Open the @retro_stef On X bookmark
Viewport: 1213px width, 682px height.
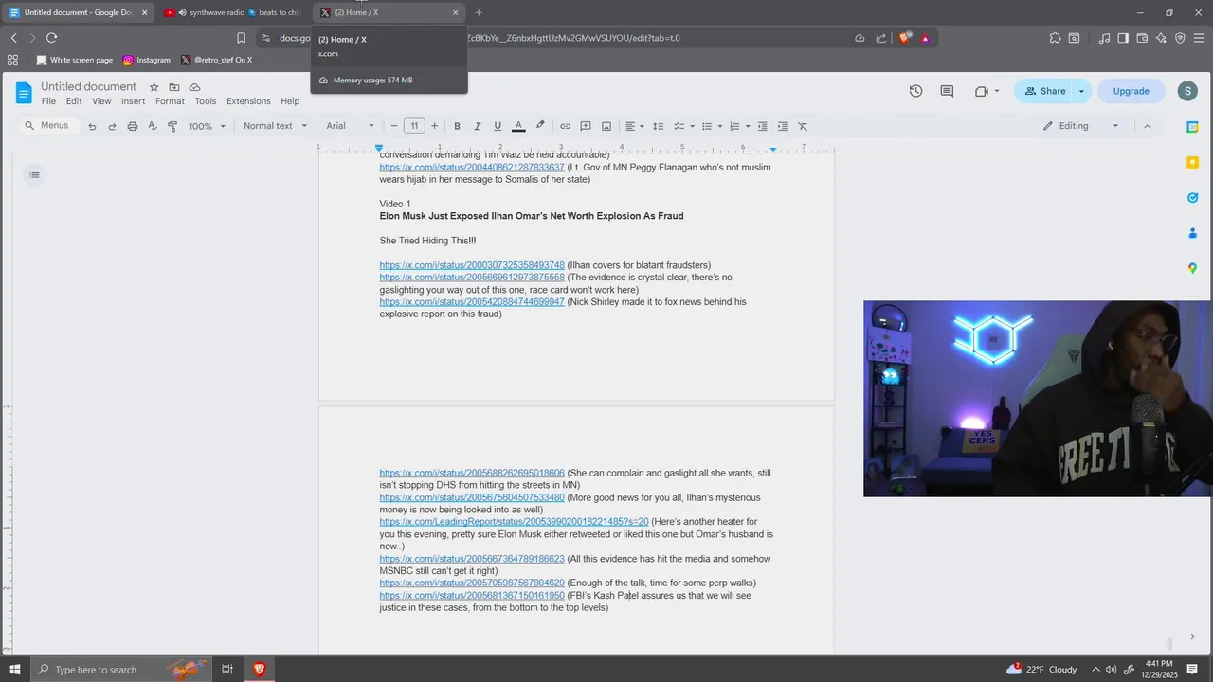(x=216, y=60)
